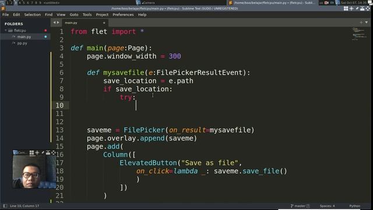Go to next tab with right arrow
This screenshot has height=210, width=373.
[58, 23]
